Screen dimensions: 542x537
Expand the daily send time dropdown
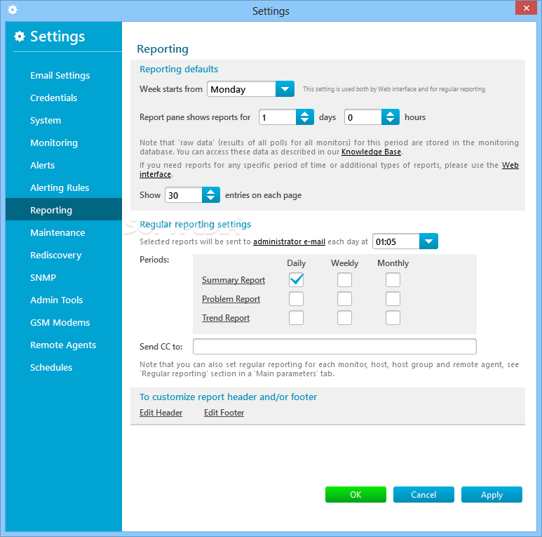click(x=428, y=241)
